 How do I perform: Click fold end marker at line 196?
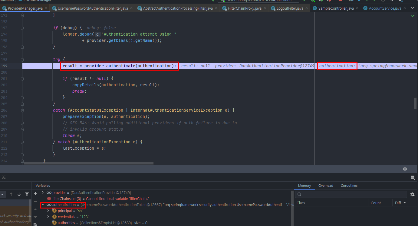tap(22, 47)
